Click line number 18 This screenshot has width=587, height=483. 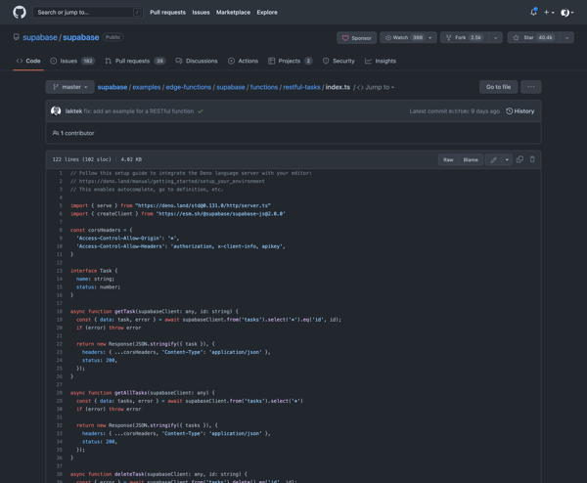pyautogui.click(x=59, y=311)
